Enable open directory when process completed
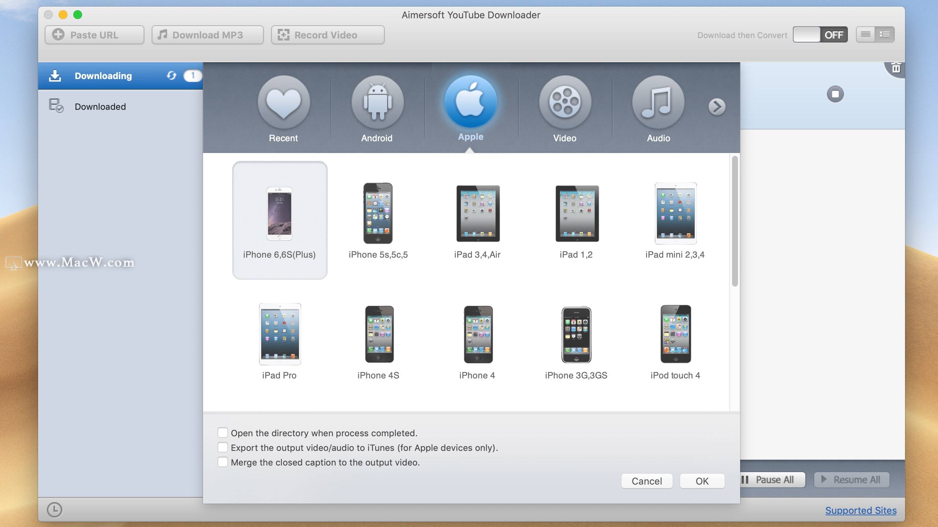The image size is (938, 527). pyautogui.click(x=223, y=433)
